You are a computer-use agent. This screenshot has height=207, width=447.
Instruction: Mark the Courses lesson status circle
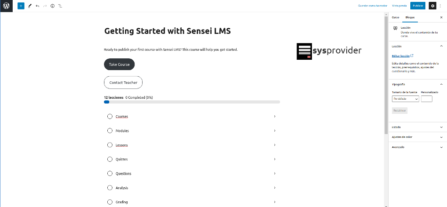[x=110, y=116]
